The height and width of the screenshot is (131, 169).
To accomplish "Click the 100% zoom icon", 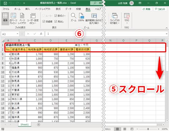I will (x=81, y=17).
